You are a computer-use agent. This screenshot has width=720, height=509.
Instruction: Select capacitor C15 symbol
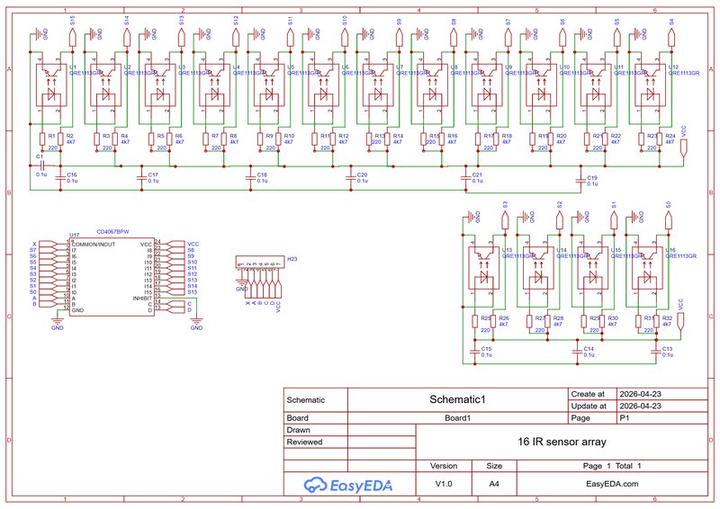pos(475,352)
